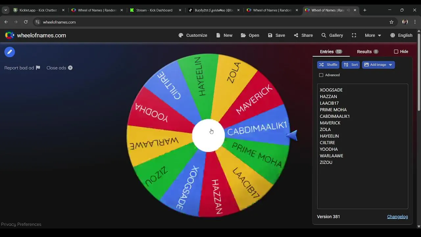Click Share in the toolbar

303,36
